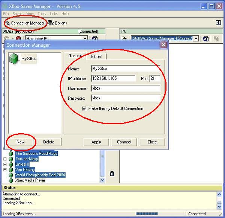Image resolution: width=225 pixels, height=218 pixels.
Task: Select the Xbox Media Player entry
Action: tap(30, 180)
